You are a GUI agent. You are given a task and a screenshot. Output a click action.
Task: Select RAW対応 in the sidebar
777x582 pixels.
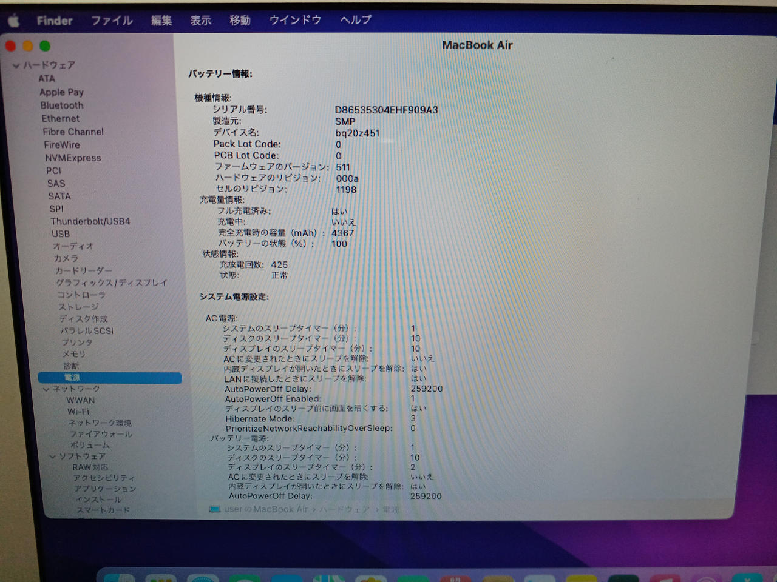(x=90, y=467)
